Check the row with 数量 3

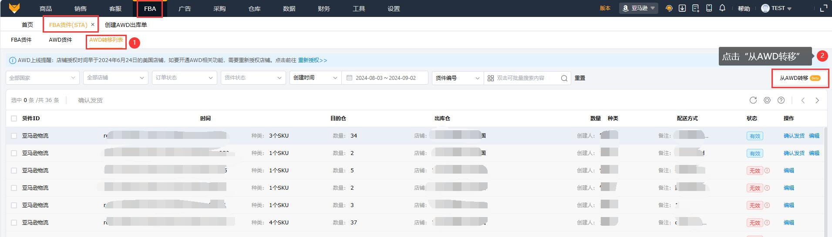click(x=14, y=205)
